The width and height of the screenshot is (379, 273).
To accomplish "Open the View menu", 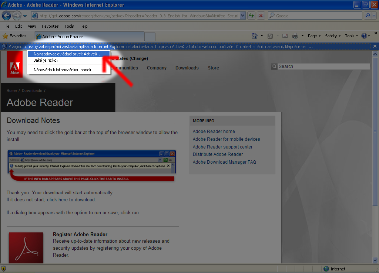I will pos(32,26).
